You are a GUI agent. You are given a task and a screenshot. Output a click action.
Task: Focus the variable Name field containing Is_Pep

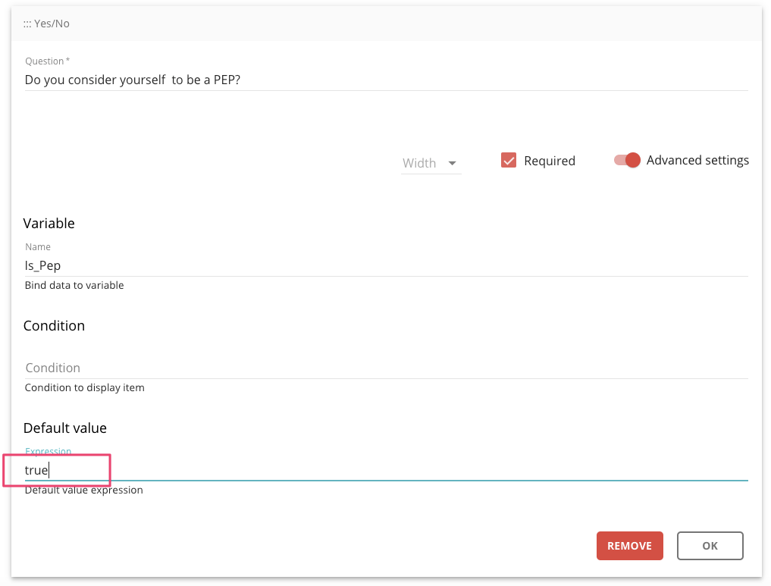coord(385,265)
